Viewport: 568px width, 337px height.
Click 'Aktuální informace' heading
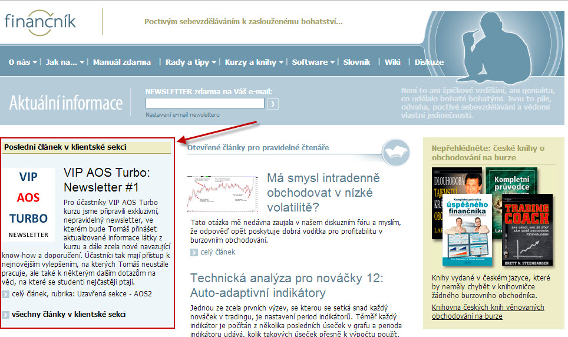click(66, 103)
